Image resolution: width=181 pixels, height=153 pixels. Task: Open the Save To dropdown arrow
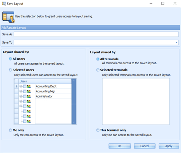176,42
